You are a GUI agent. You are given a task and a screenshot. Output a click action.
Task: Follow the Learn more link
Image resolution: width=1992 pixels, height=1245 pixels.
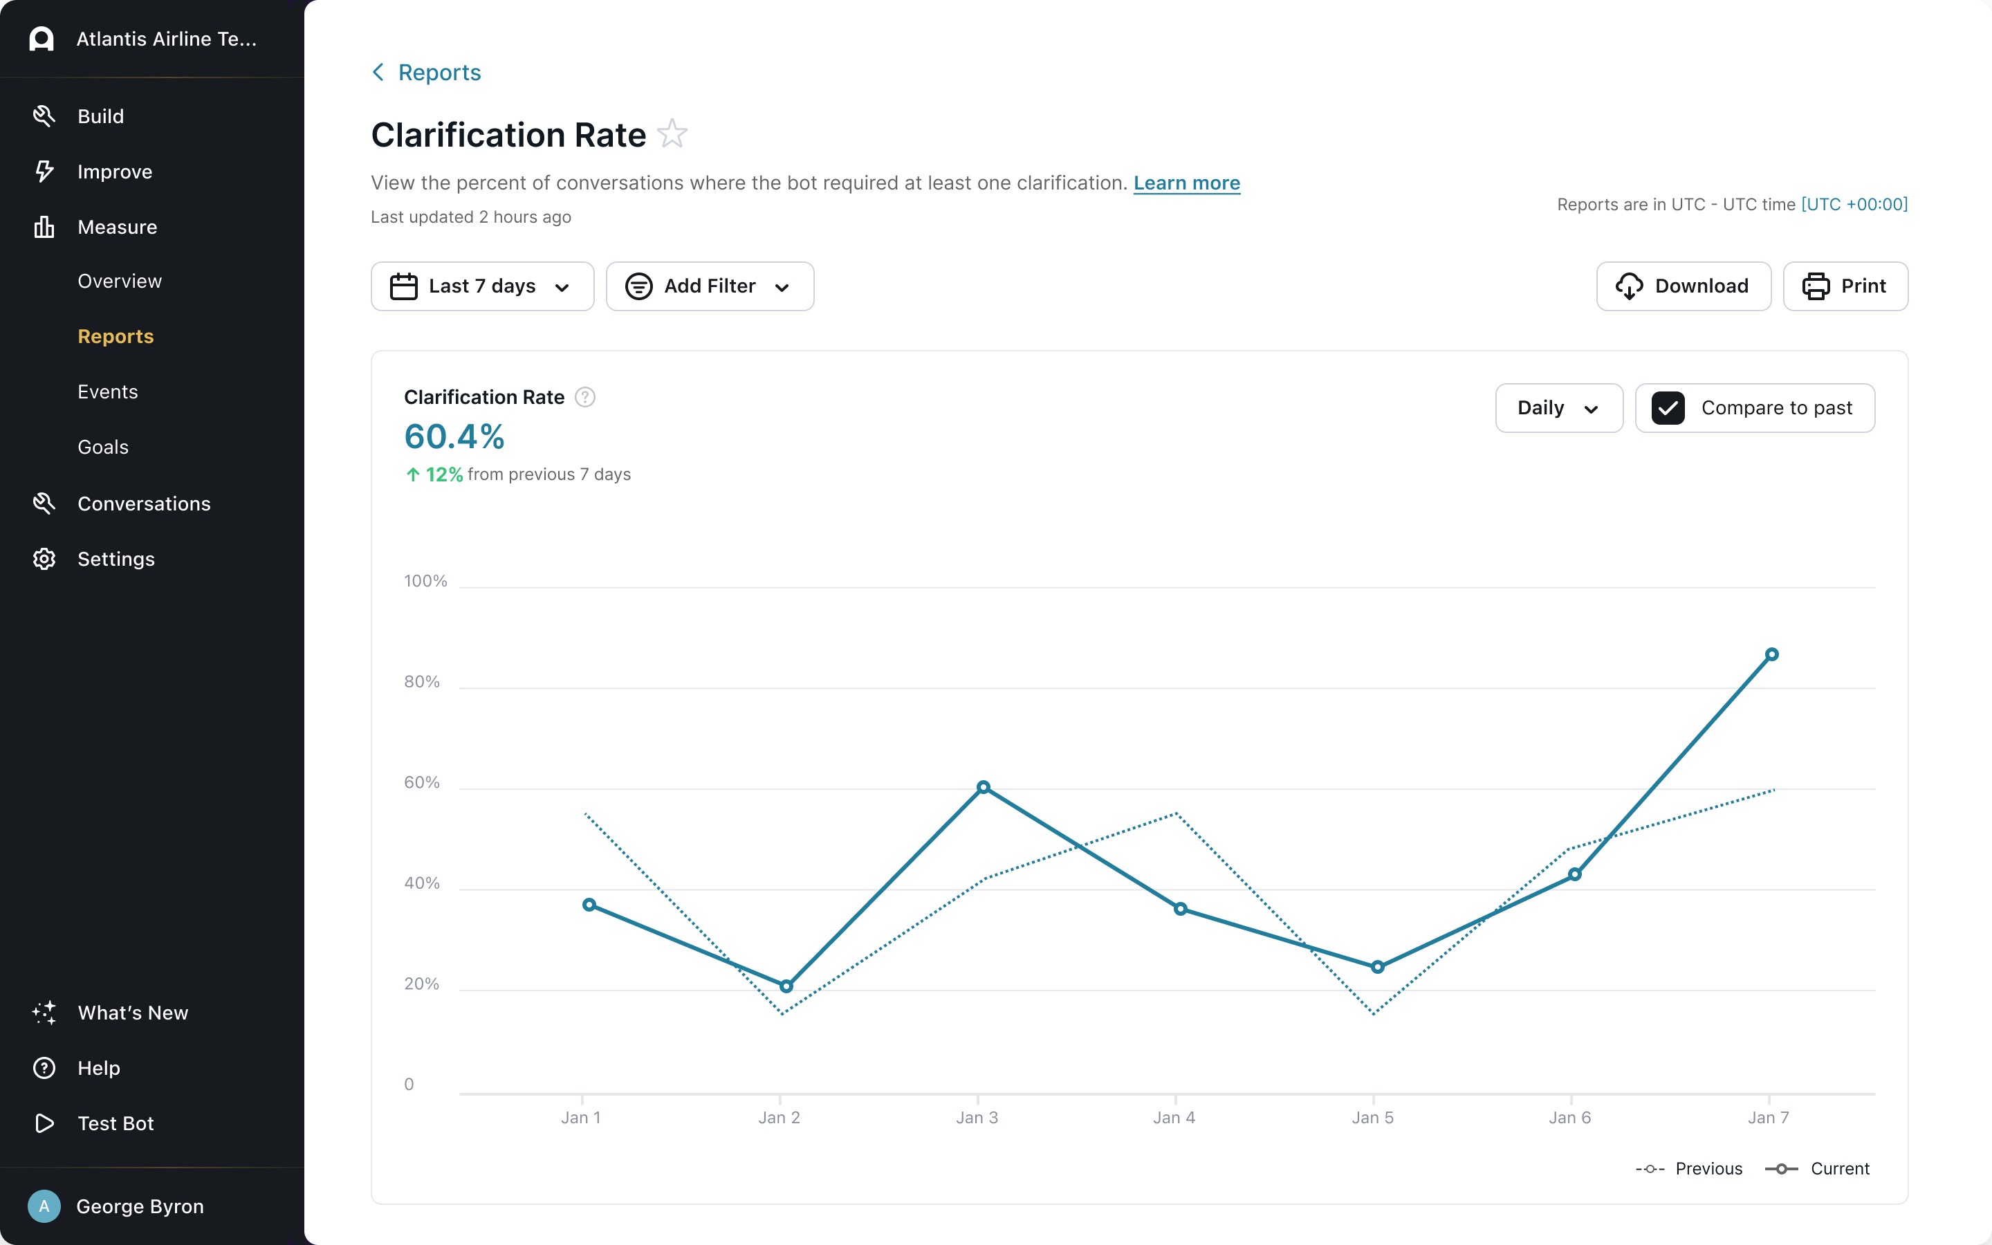coord(1186,183)
